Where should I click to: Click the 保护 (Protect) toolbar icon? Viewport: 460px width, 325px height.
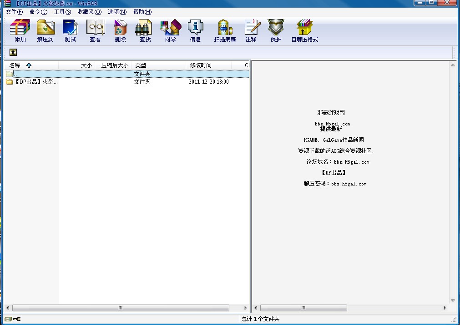click(276, 30)
